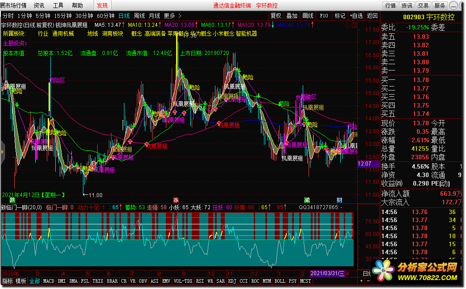The height and width of the screenshot is (289, 466).
Task: Open the 帮助 menu
Action: point(77,5)
